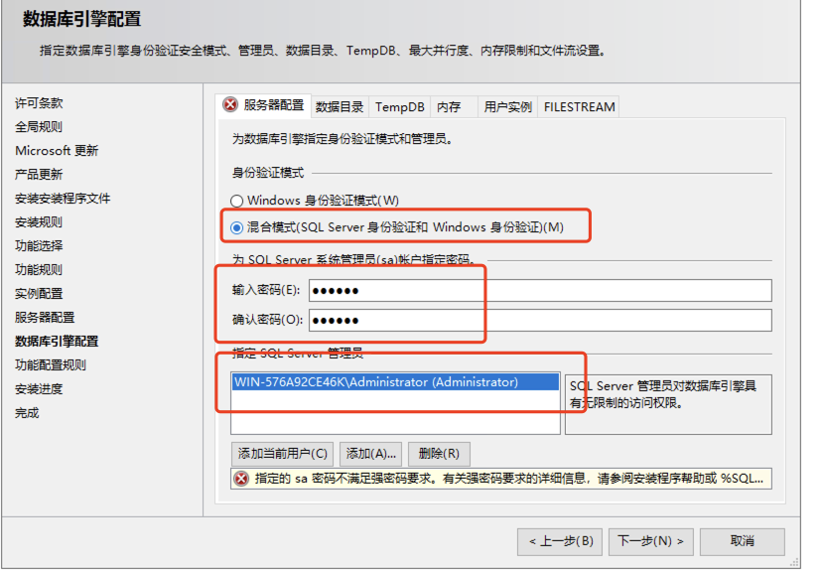This screenshot has width=822, height=572.
Task: Select 混合模式 authentication radio button
Action: coord(237,227)
